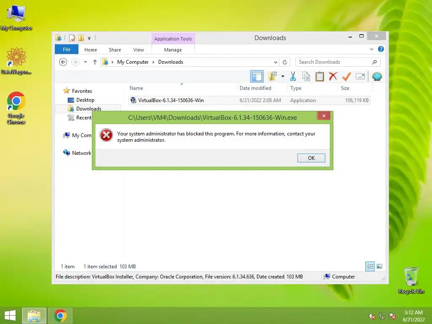Click the network tray icon
This screenshot has width=432, height=324.
click(x=382, y=316)
